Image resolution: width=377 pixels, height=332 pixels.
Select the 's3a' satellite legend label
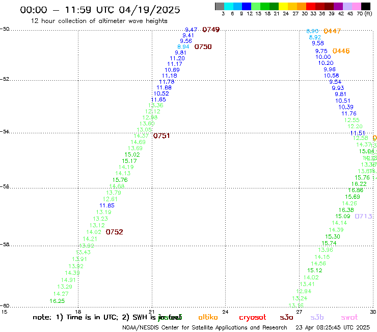point(286,318)
